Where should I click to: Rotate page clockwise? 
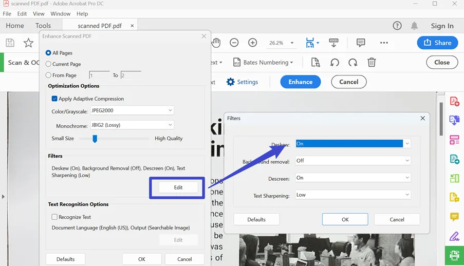point(352,63)
